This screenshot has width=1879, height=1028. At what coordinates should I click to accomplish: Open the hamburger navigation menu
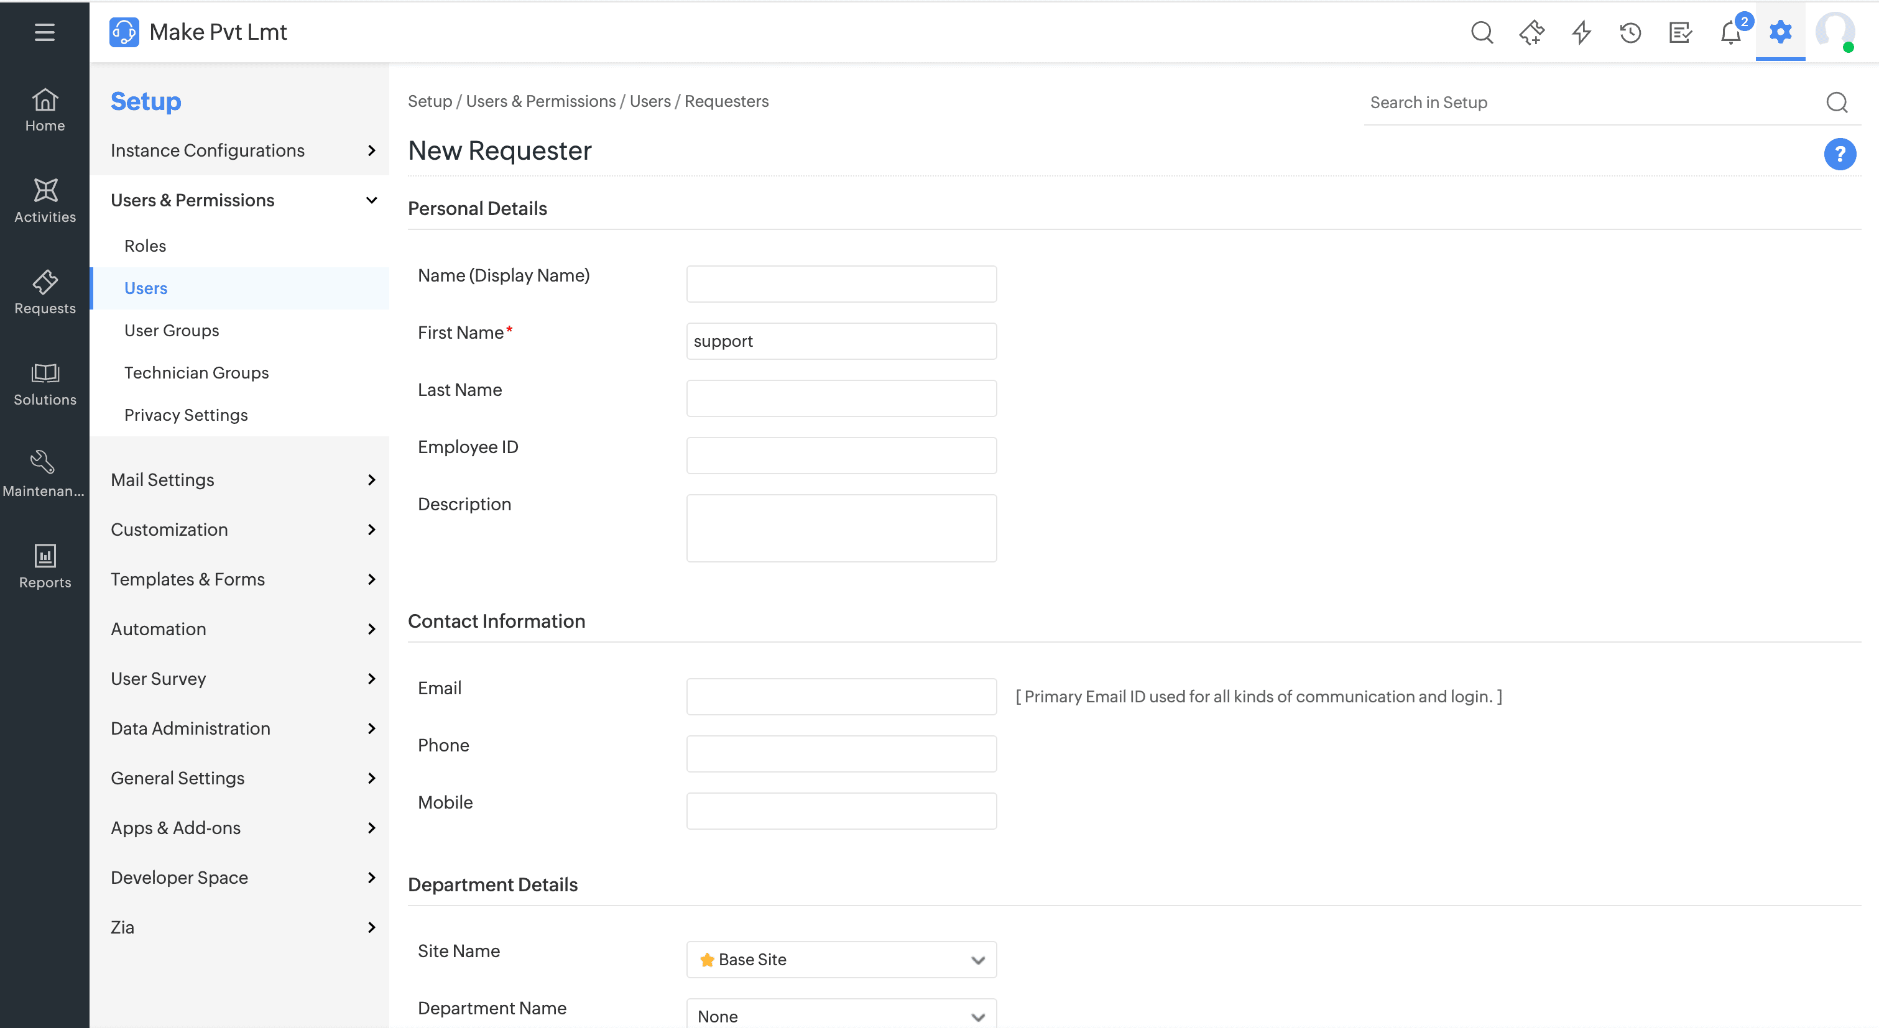pyautogui.click(x=45, y=32)
